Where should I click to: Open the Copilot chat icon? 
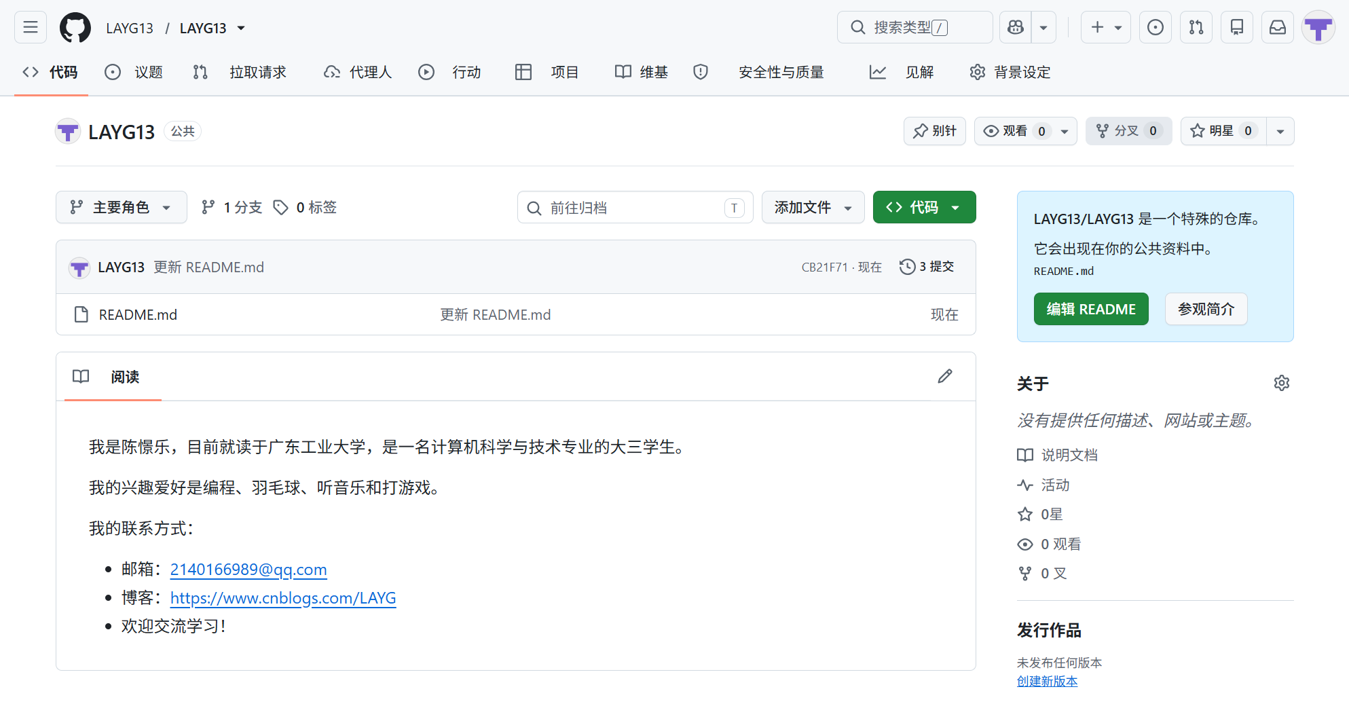click(1016, 28)
